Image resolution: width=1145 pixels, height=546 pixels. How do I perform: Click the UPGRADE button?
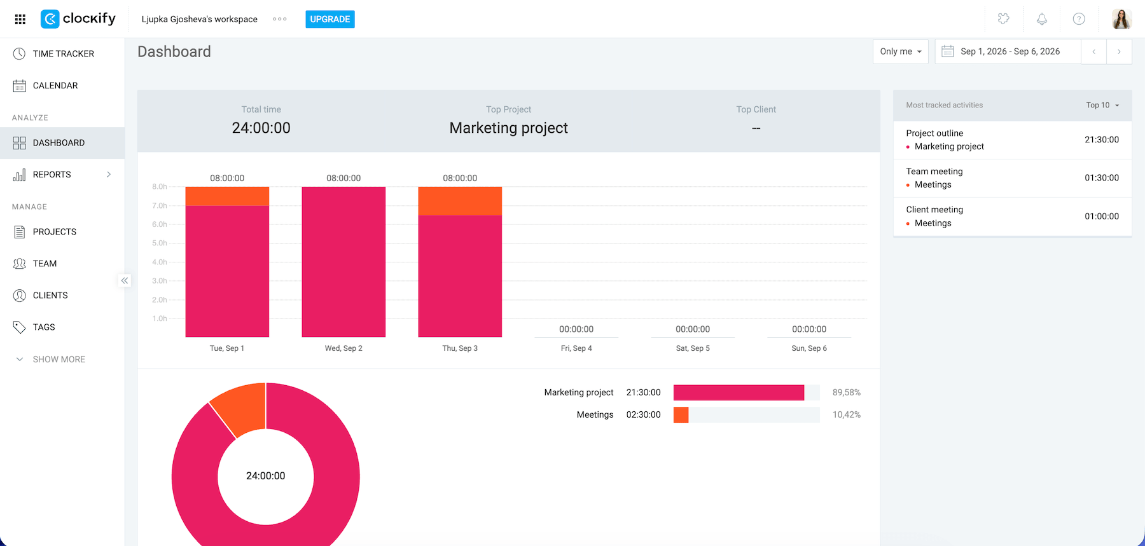330,19
